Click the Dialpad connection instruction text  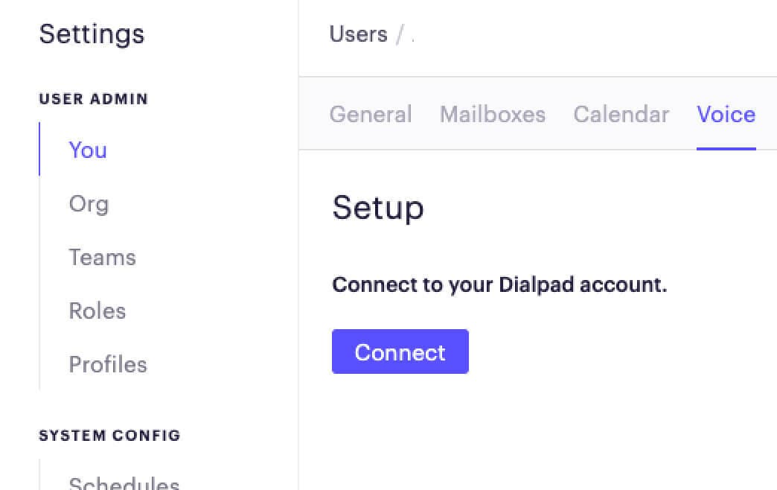500,284
